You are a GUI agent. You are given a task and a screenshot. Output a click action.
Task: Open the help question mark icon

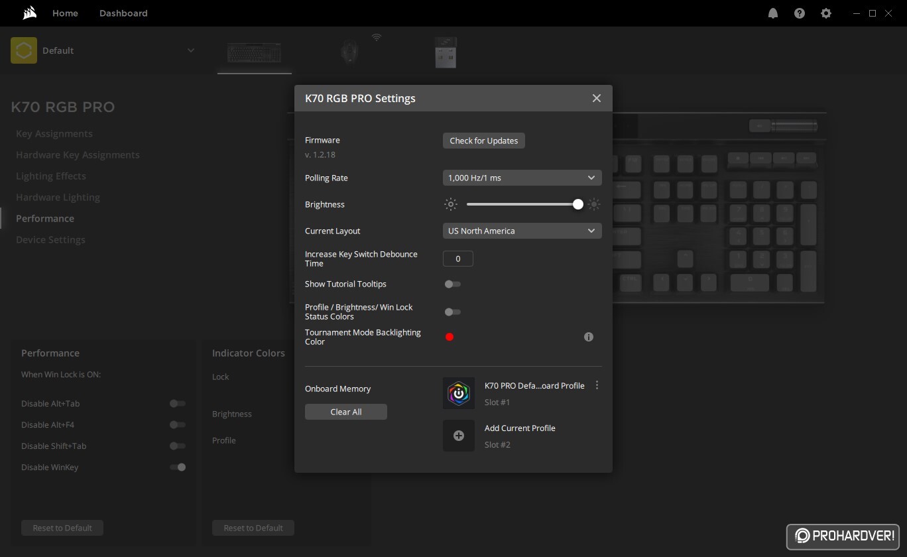tap(800, 13)
